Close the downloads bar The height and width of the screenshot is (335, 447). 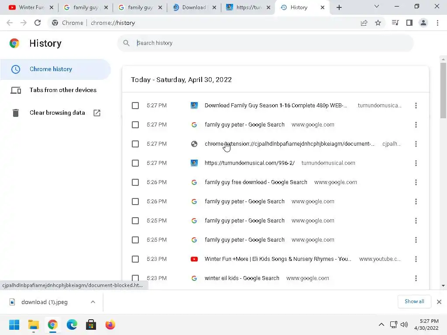pos(439,302)
